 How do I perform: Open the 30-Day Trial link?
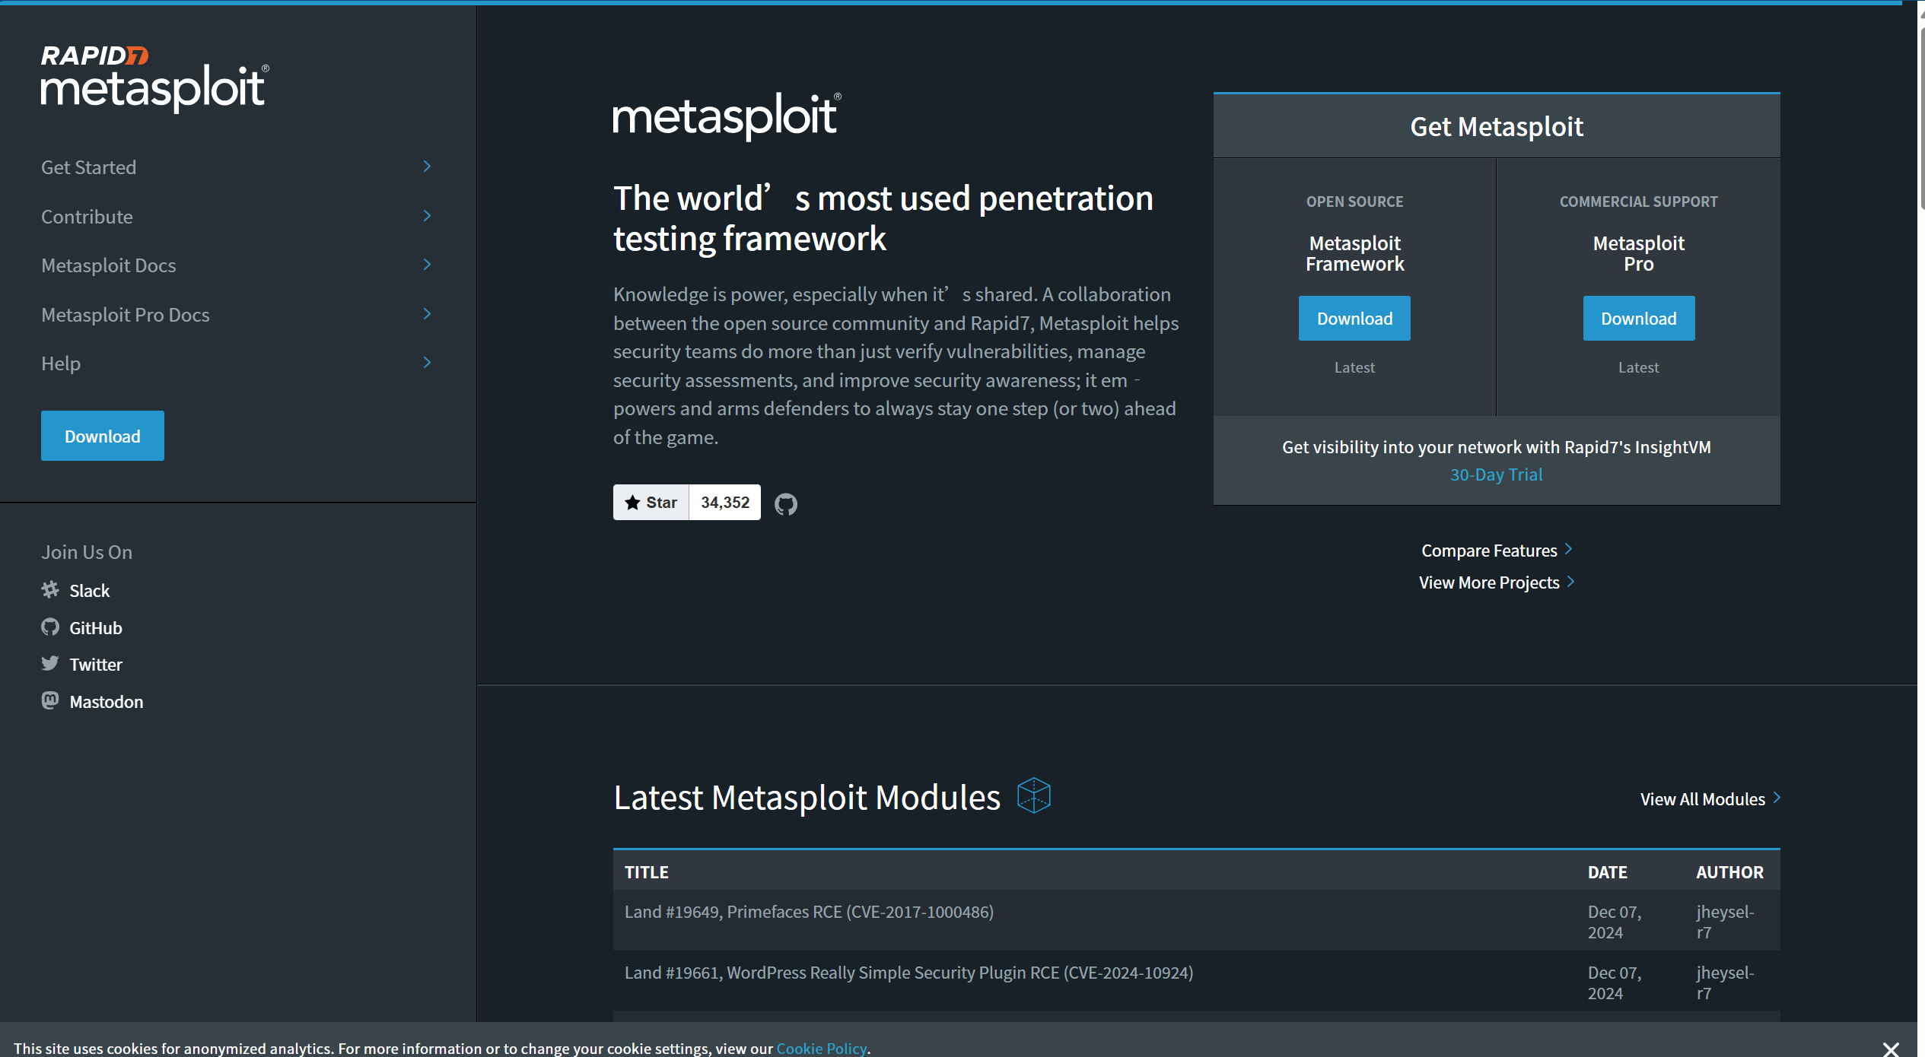(x=1496, y=475)
